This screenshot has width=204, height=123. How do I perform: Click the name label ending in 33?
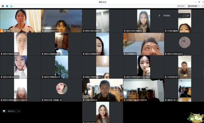[x=93, y=77]
